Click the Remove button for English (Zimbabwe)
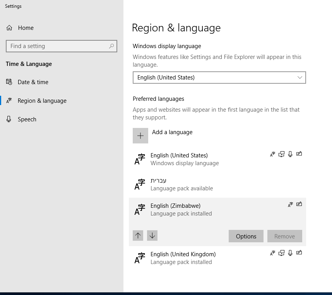332x295 pixels. pyautogui.click(x=284, y=236)
